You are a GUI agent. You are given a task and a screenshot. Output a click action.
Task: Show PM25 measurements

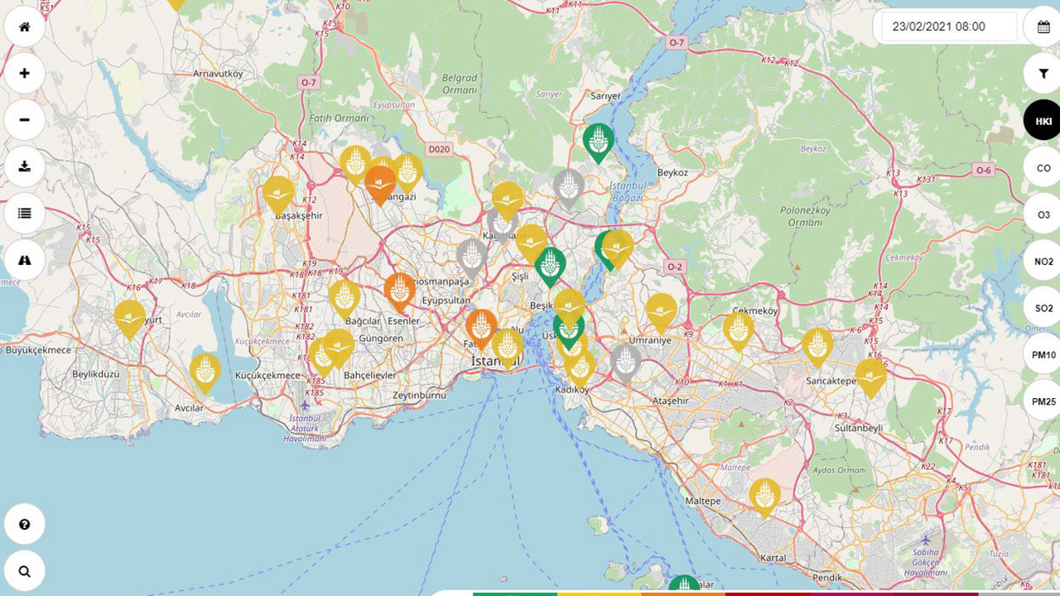tap(1043, 401)
